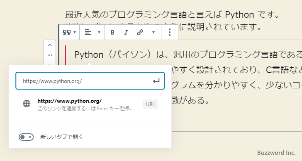Toggle bold formatting
302x161 pixels.
112,32
